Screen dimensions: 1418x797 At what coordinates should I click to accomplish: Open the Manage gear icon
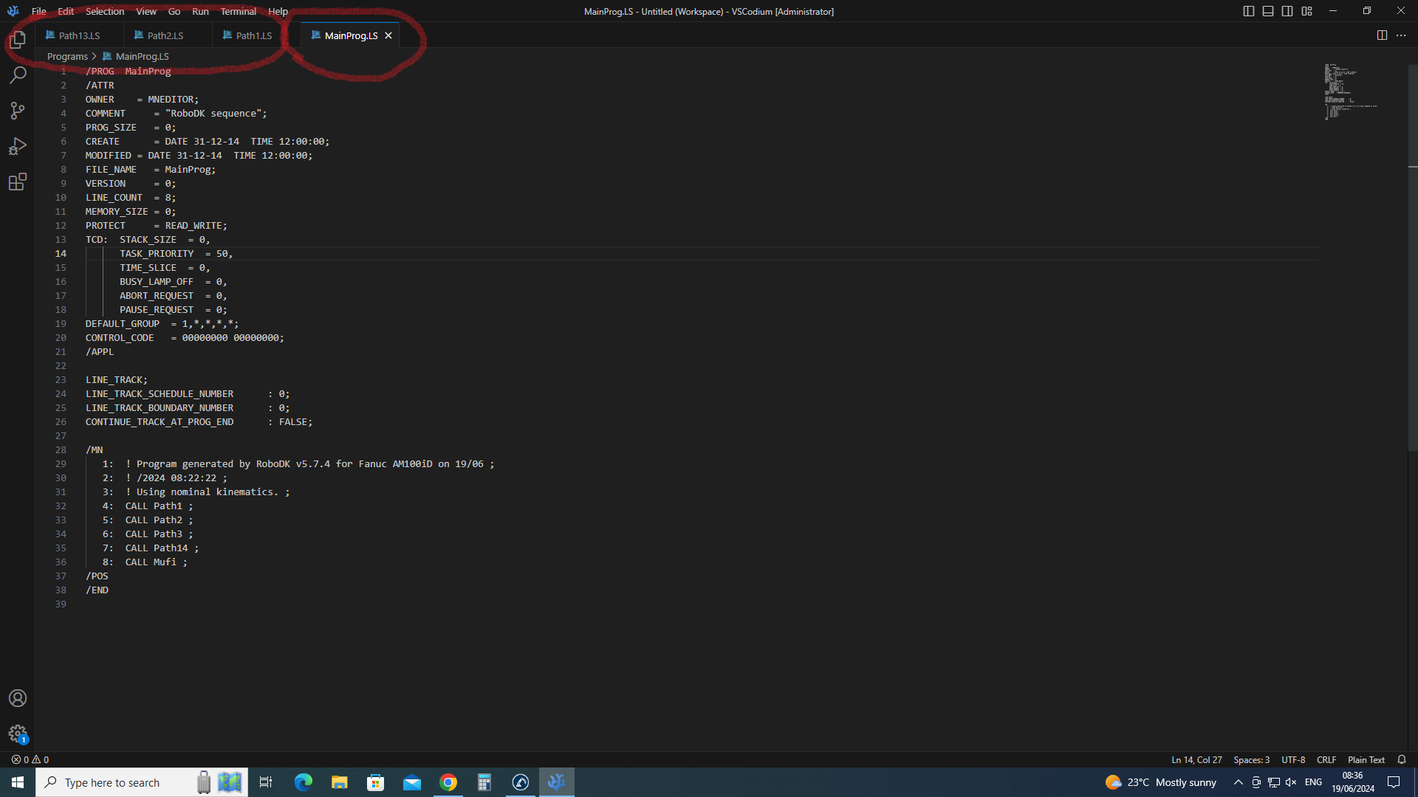pyautogui.click(x=18, y=734)
